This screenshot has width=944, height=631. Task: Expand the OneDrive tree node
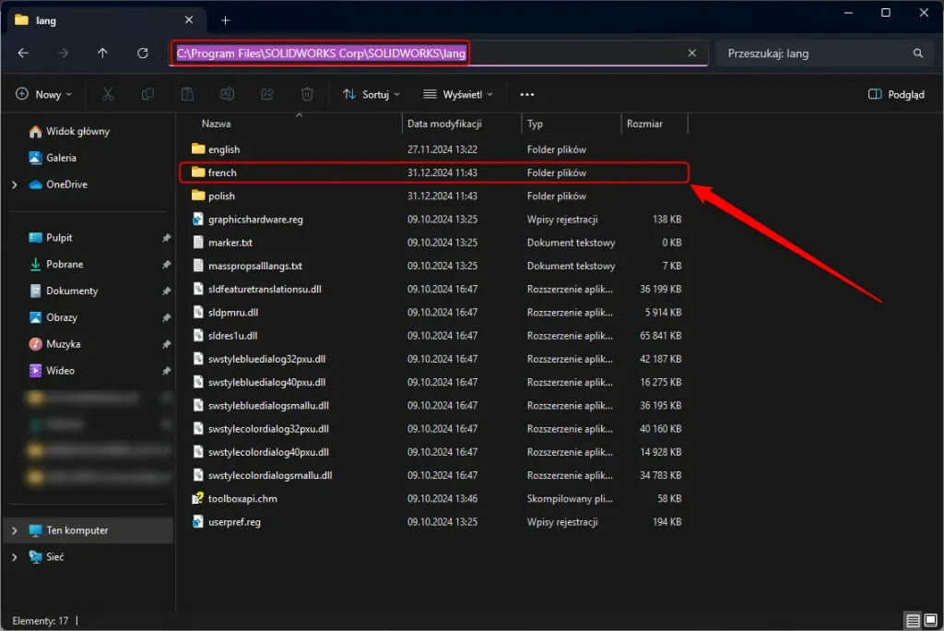[x=15, y=185]
